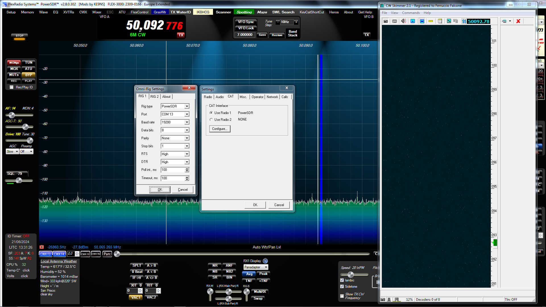Click the CWX F4 memory button
The image size is (546, 307).
point(59,254)
